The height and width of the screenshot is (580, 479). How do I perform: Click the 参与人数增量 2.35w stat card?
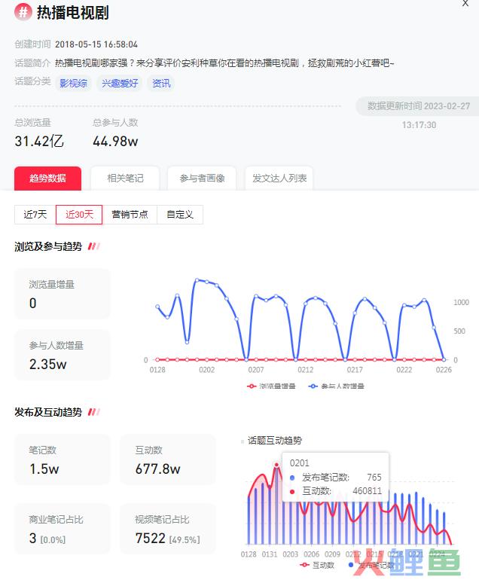63,355
